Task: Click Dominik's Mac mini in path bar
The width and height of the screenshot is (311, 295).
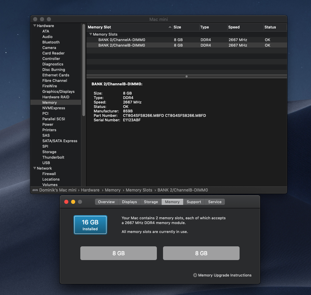Action: tap(58, 190)
